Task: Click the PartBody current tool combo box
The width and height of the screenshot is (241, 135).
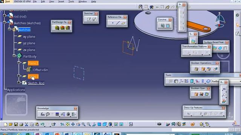Action: pos(215,81)
